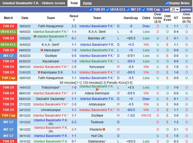193x143 pixels.
Task: Click the Odds column header
Action: click(146, 18)
